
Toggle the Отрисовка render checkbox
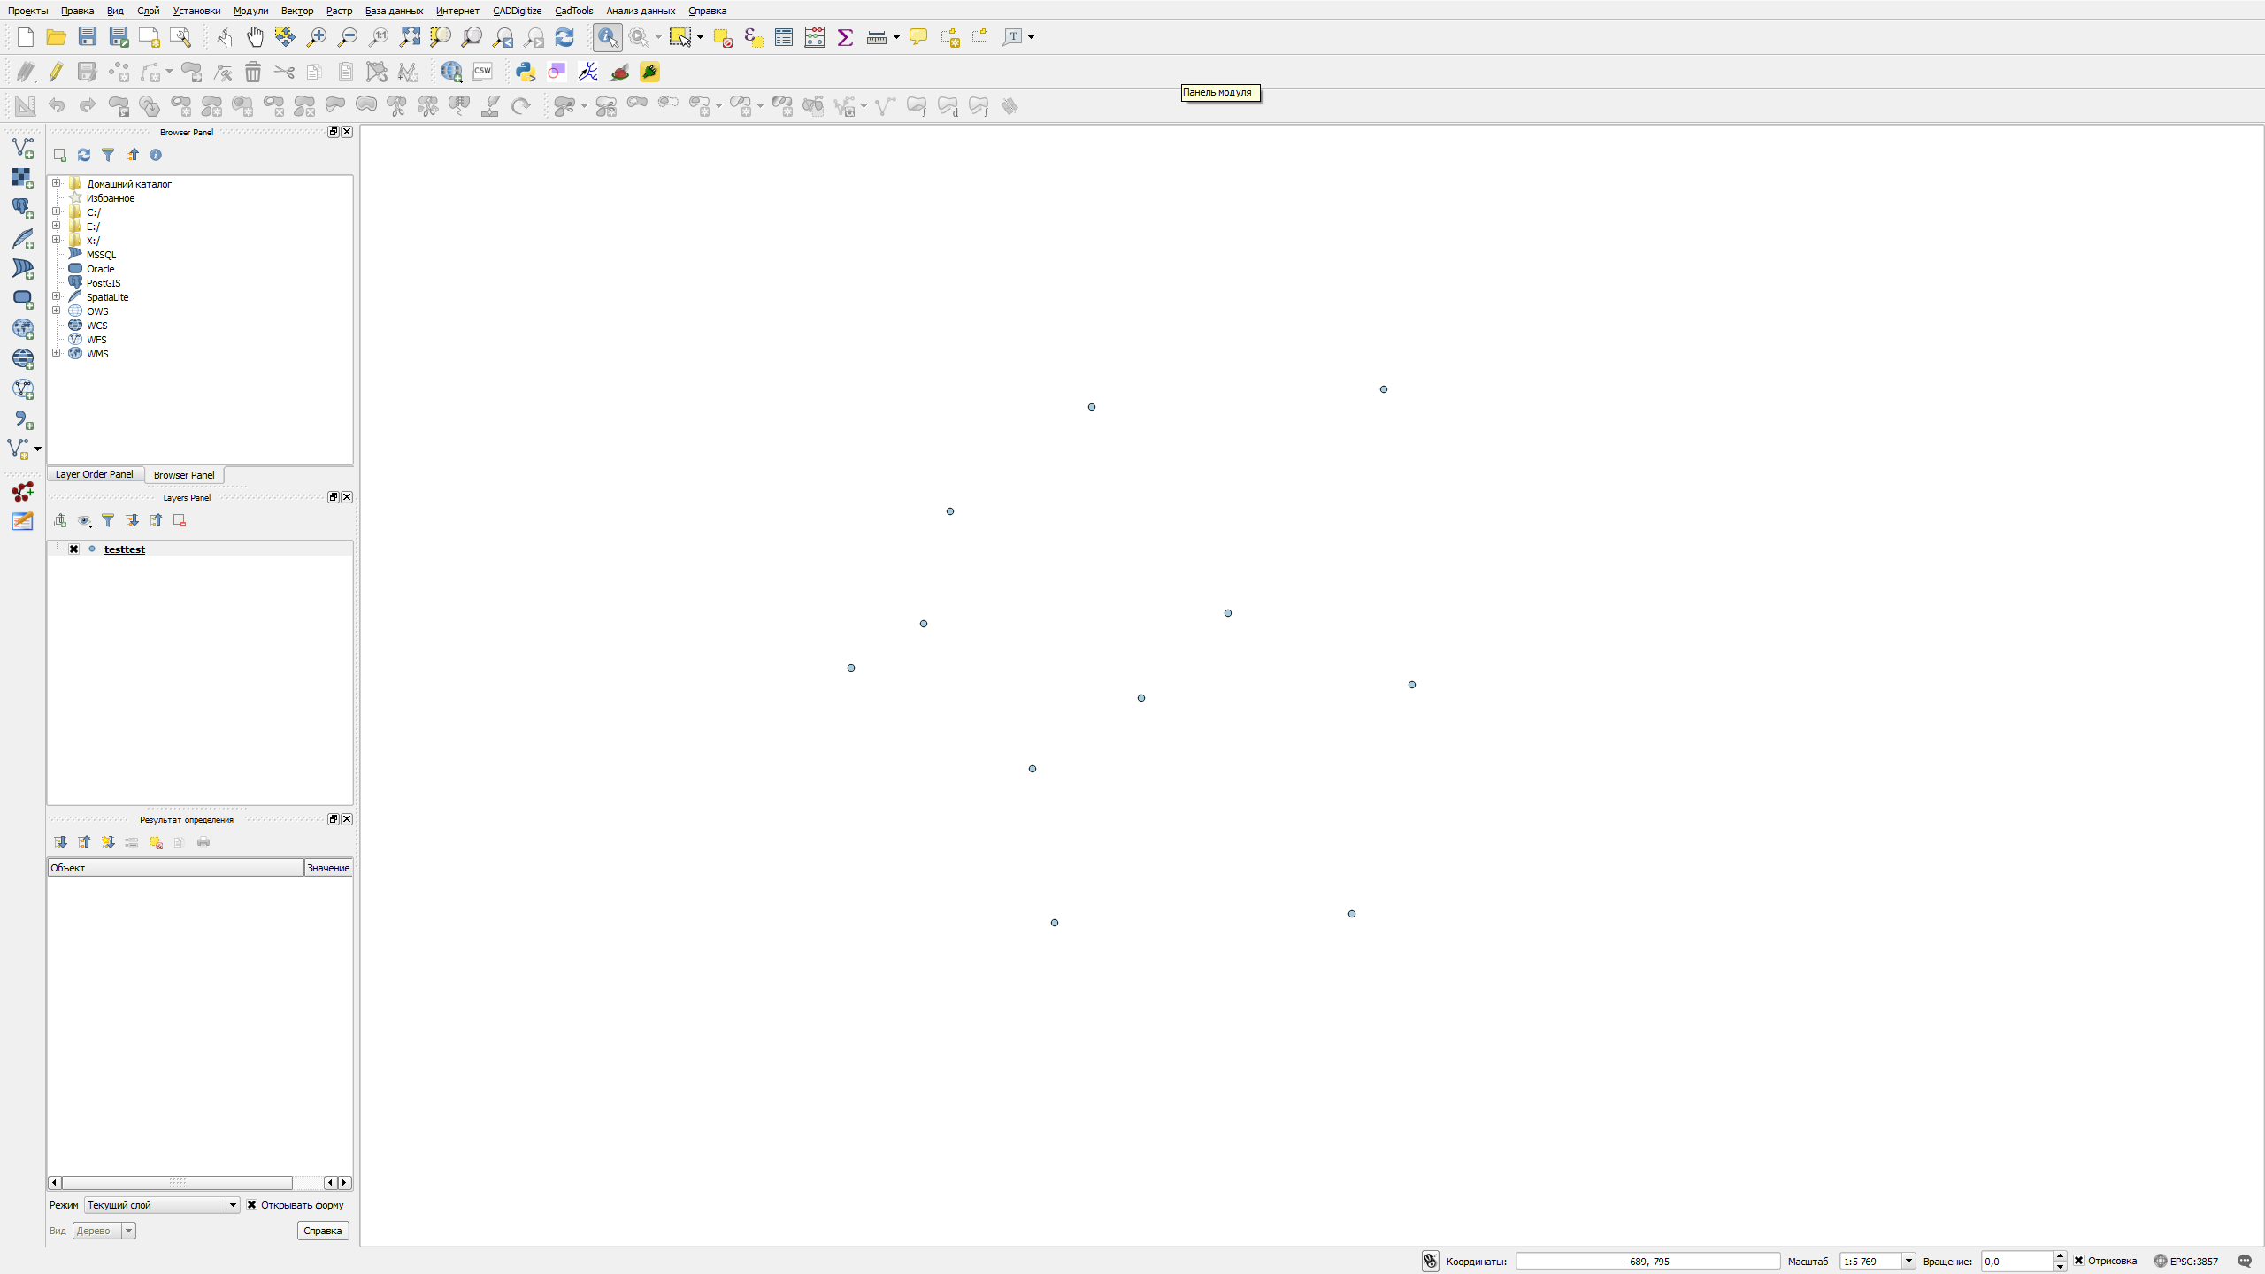point(2079,1261)
